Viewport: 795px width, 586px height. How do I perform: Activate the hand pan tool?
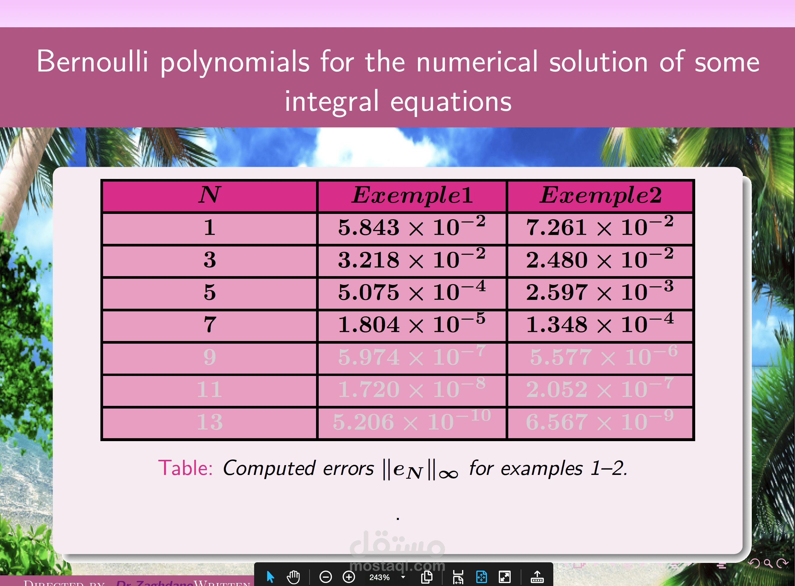(x=293, y=577)
